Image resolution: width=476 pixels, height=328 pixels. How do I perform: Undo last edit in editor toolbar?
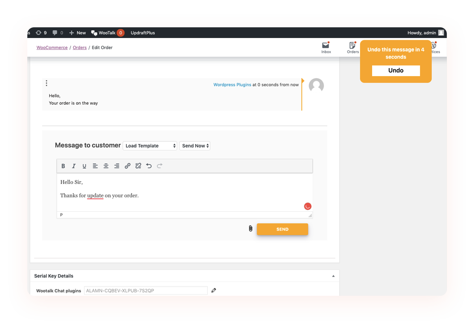(149, 166)
